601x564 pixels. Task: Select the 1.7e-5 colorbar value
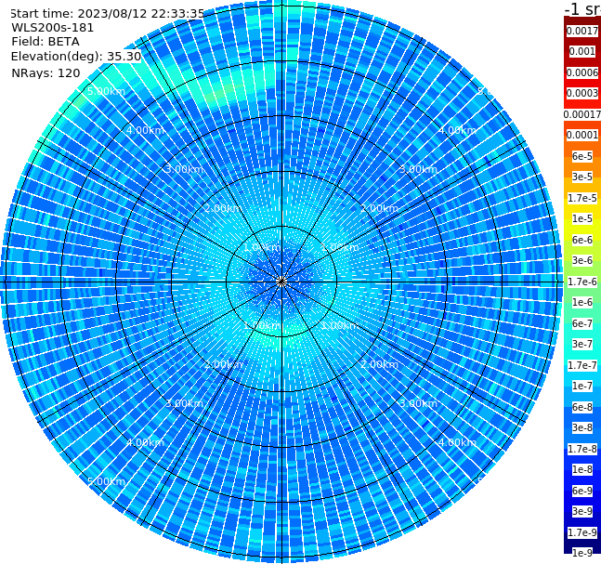pyautogui.click(x=582, y=198)
